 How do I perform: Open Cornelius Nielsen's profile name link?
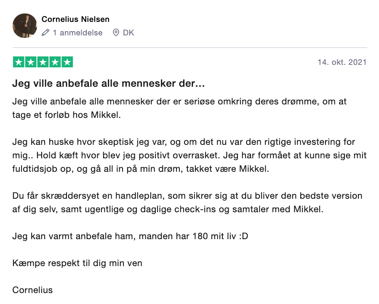tap(76, 19)
